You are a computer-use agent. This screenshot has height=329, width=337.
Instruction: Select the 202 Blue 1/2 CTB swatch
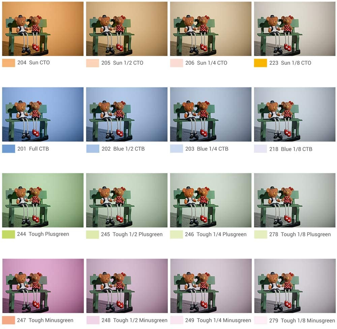pyautogui.click(x=93, y=149)
